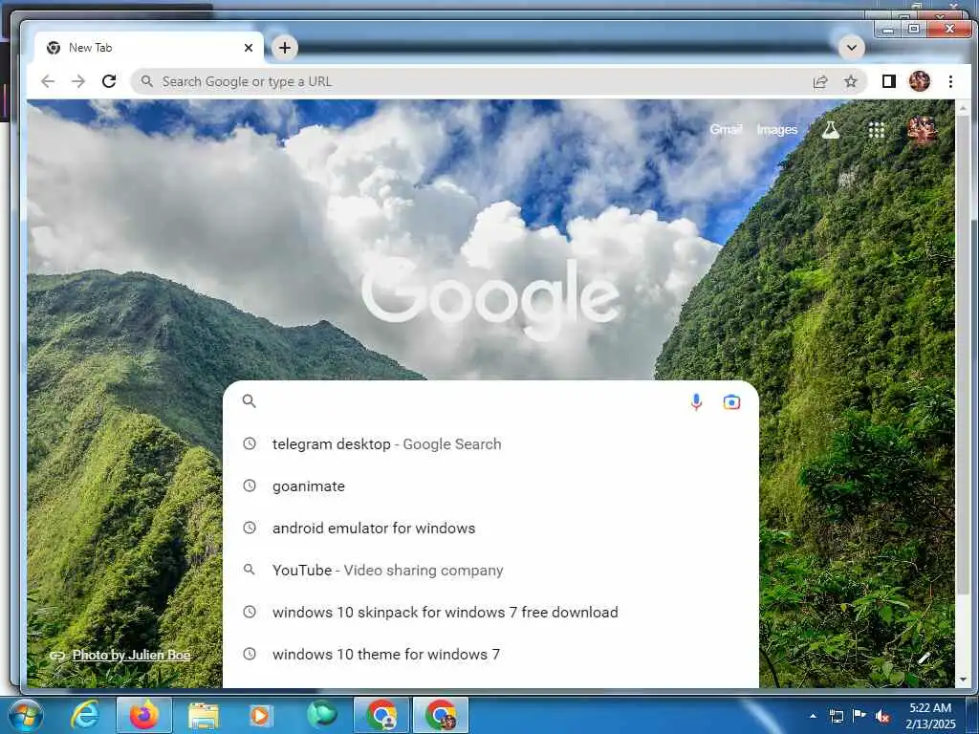Open Windows Start menu orb
This screenshot has width=979, height=734.
coord(25,715)
